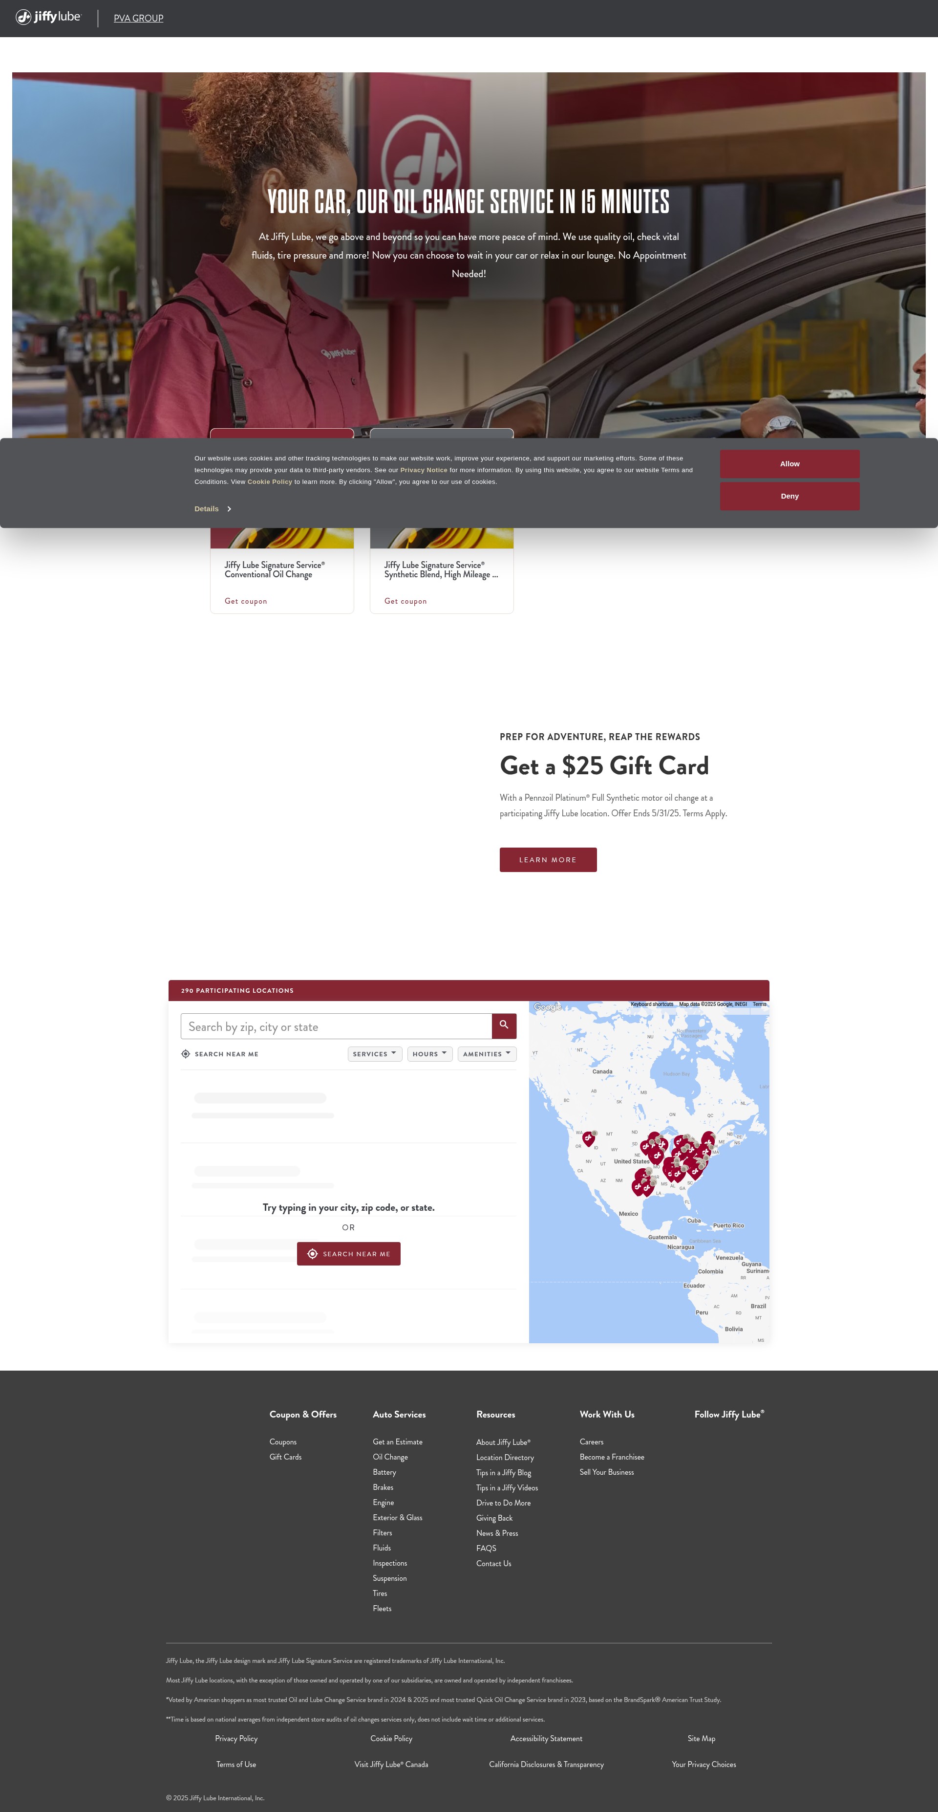Open Brakes footer link
This screenshot has width=938, height=1812.
383,1487
